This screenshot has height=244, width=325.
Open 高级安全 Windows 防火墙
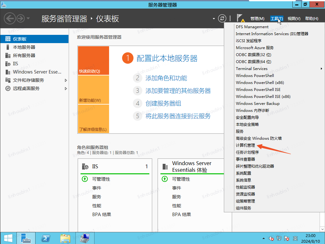click(x=259, y=138)
